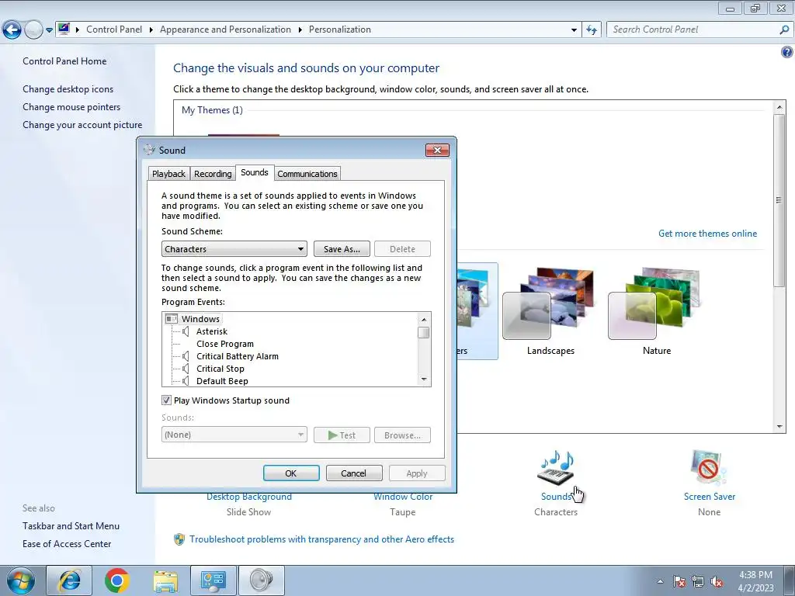Click the Control Panel taskbar button
This screenshot has width=795, height=596.
pyautogui.click(x=213, y=580)
